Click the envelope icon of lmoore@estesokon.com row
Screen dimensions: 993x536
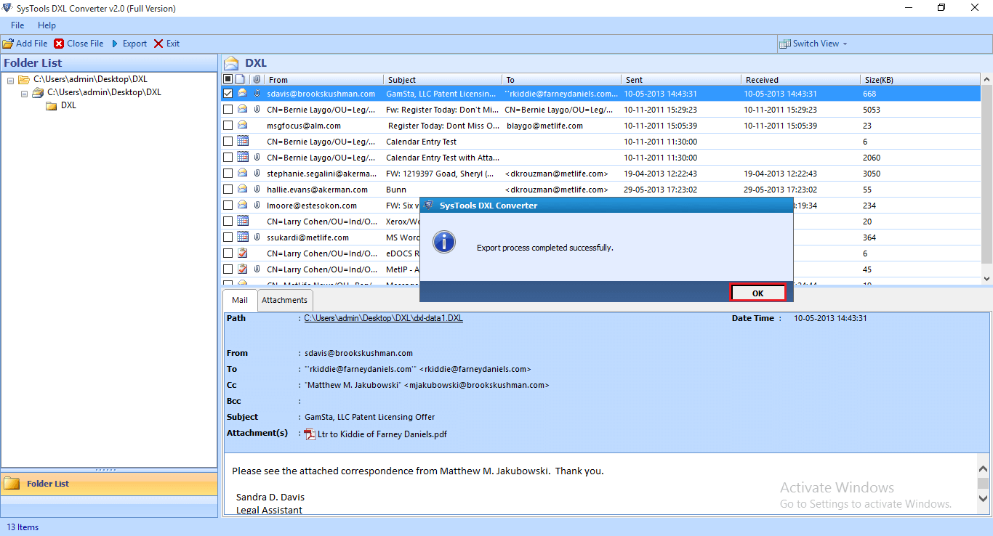click(x=242, y=205)
